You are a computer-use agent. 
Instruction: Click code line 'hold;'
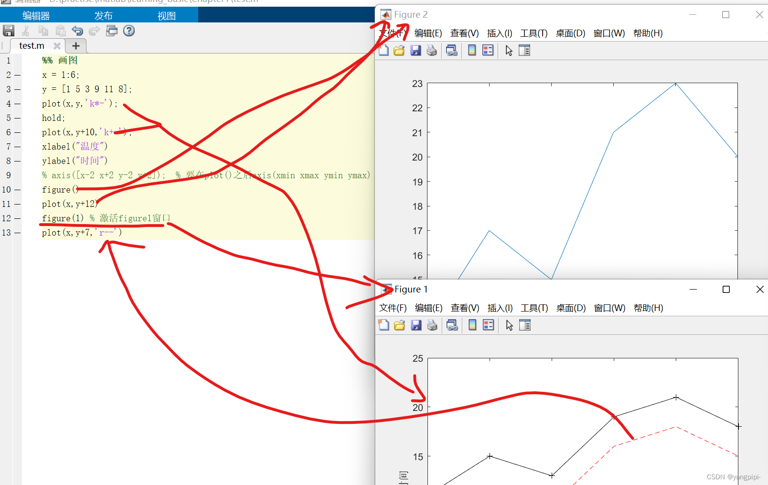[x=53, y=118]
